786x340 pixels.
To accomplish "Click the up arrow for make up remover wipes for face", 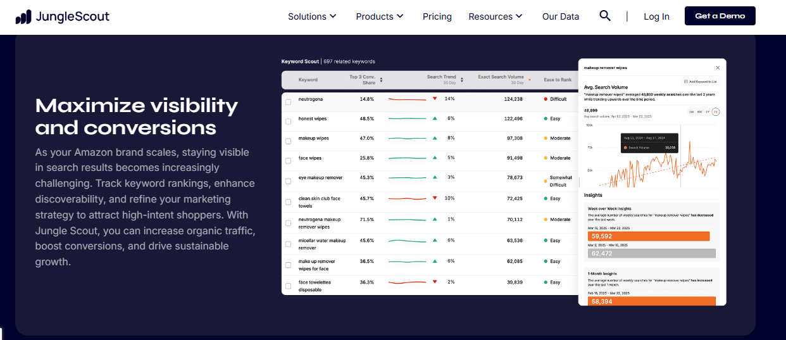I will click(x=435, y=261).
